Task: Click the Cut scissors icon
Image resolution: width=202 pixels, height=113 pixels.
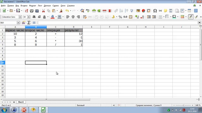Action: coord(44,11)
